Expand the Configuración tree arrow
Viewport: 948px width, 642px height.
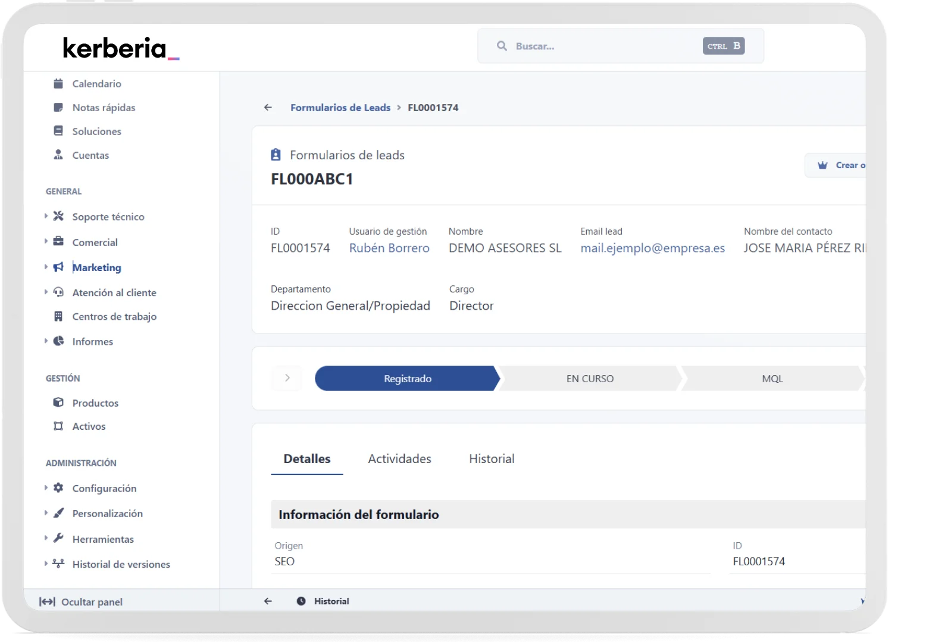(x=46, y=487)
